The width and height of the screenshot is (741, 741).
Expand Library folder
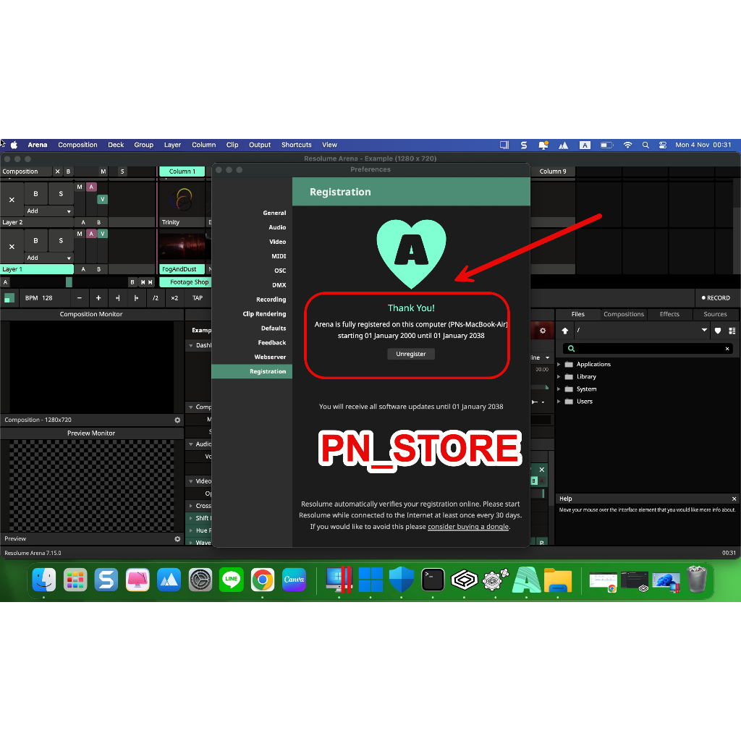point(559,376)
